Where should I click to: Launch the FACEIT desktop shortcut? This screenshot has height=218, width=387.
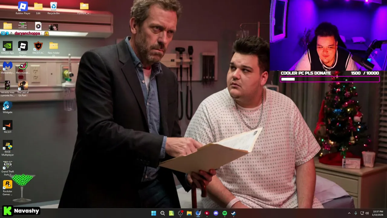(x=8, y=127)
